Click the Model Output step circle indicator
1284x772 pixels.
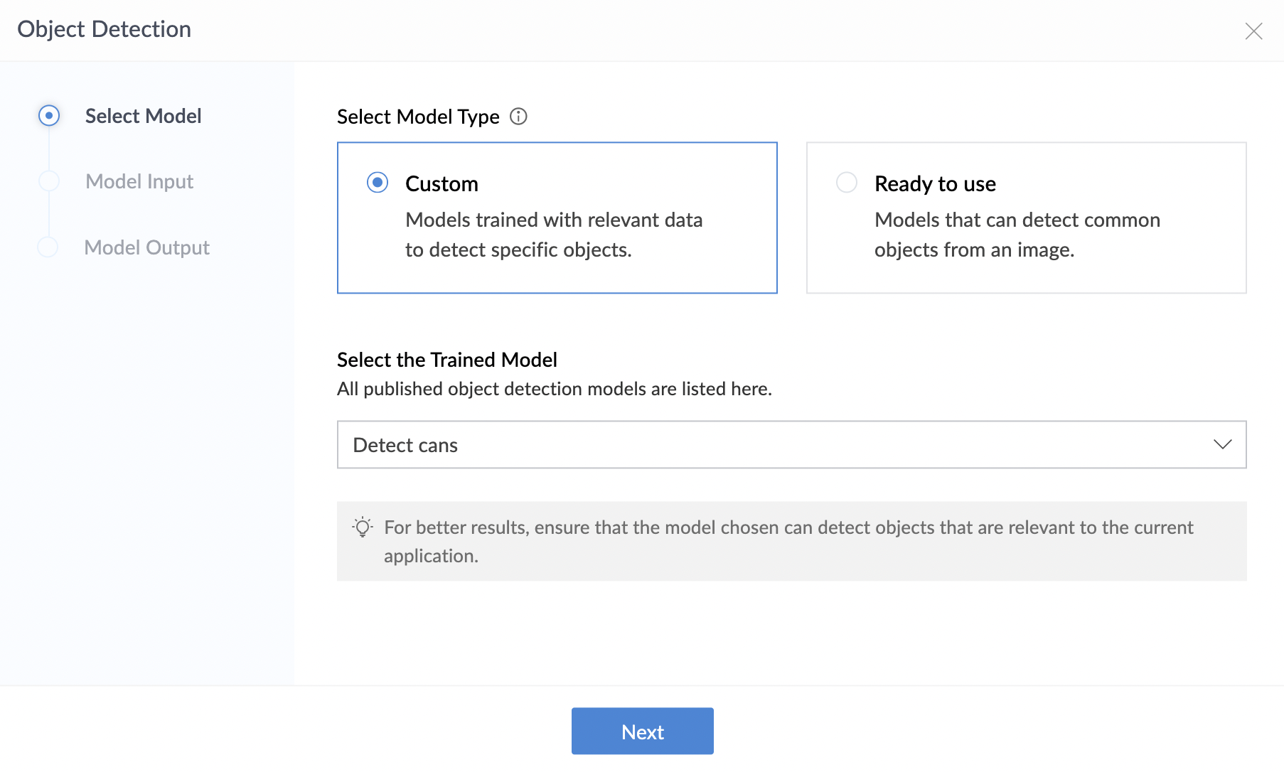(48, 247)
